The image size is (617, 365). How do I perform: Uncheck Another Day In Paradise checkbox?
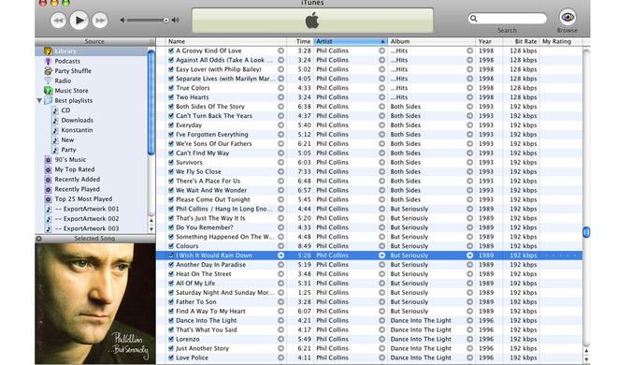tap(171, 265)
